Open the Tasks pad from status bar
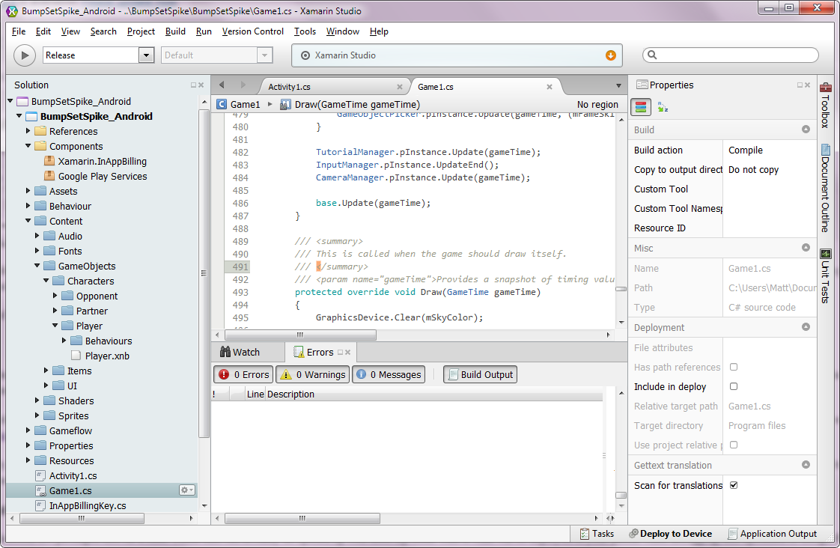Viewport: 840px width, 548px height. (x=597, y=534)
